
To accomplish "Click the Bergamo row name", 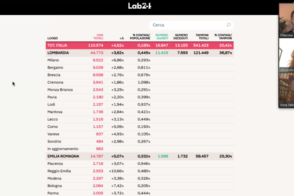I will 55,68.
